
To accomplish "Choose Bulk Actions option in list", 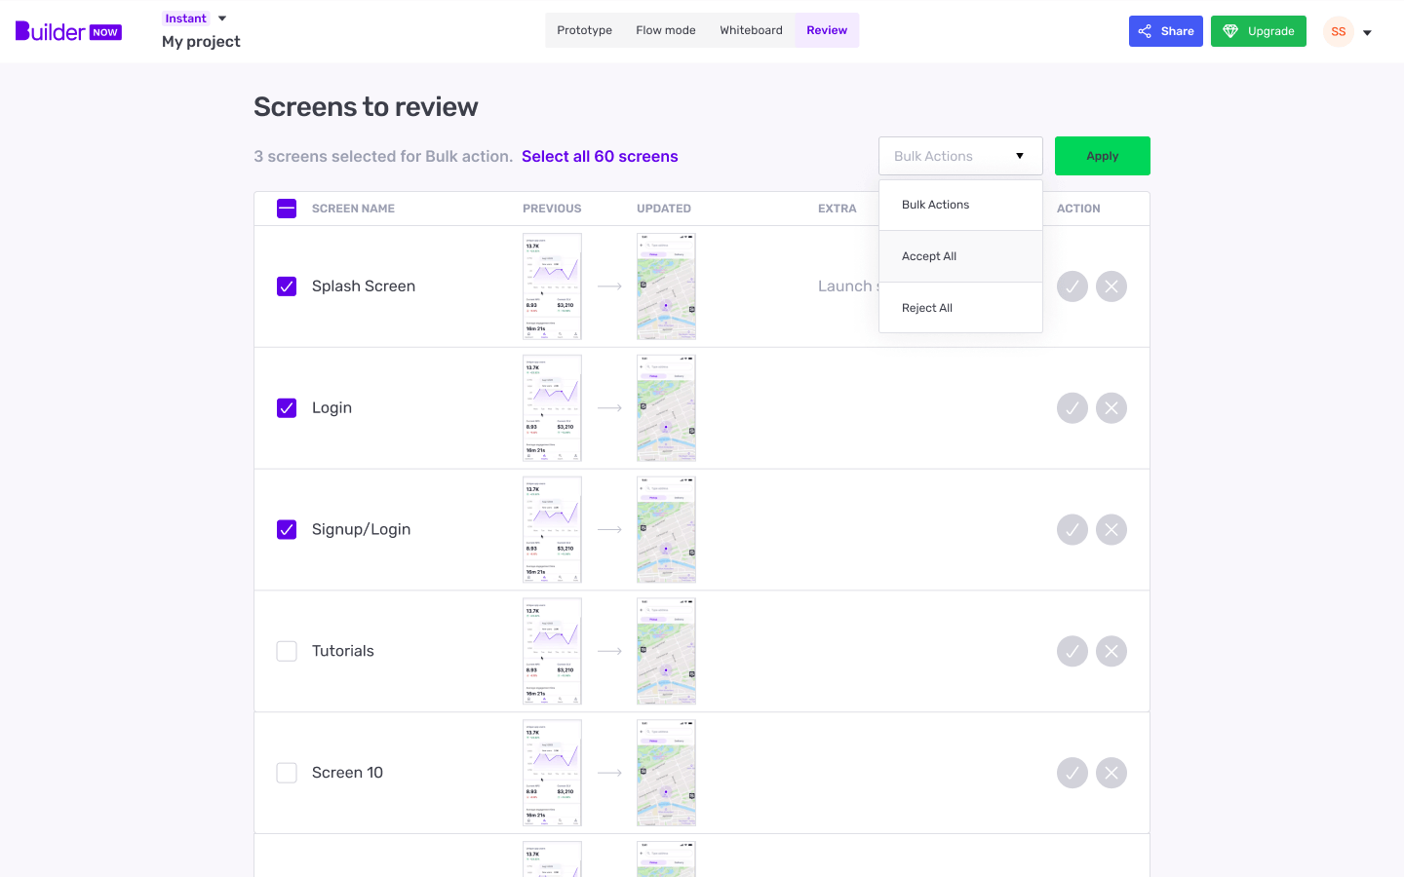I will coord(960,205).
